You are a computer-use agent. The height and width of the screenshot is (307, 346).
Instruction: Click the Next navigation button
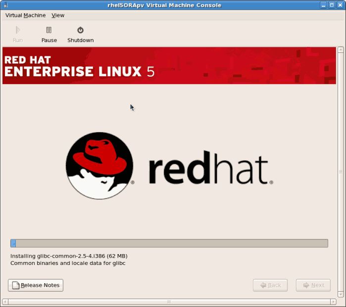pyautogui.click(x=313, y=285)
